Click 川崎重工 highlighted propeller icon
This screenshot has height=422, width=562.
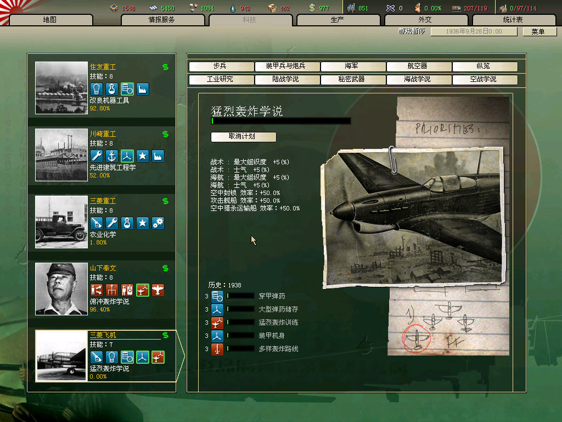[127, 156]
